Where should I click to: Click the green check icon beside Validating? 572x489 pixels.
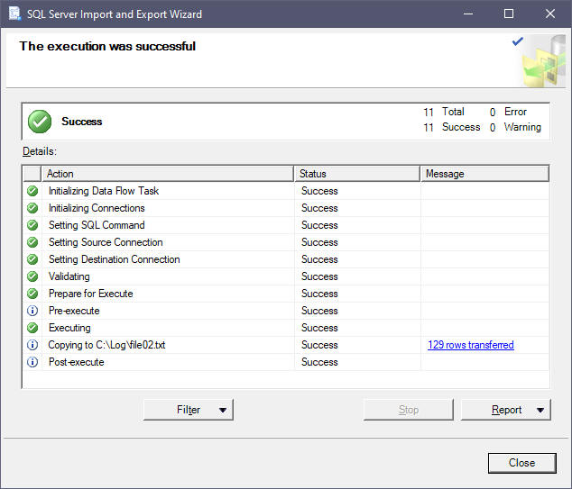click(32, 276)
